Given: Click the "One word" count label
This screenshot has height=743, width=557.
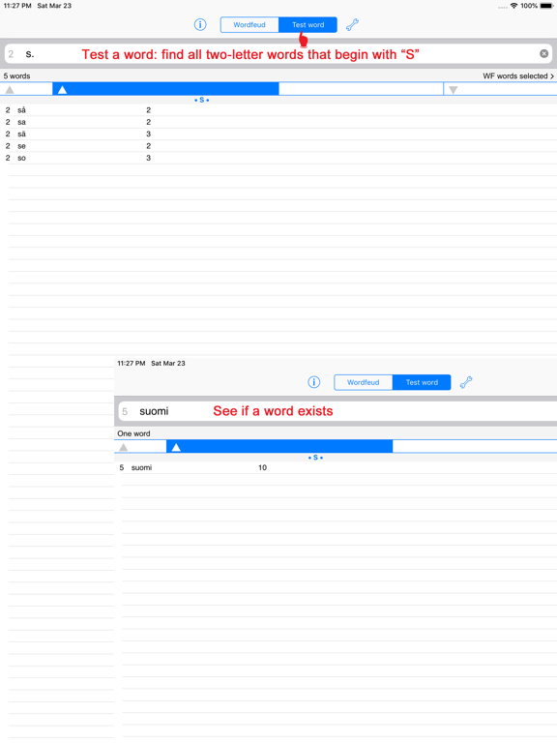Looking at the screenshot, I should [133, 433].
